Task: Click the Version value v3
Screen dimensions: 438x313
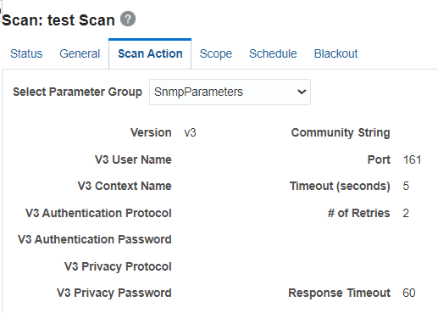Action: point(190,132)
